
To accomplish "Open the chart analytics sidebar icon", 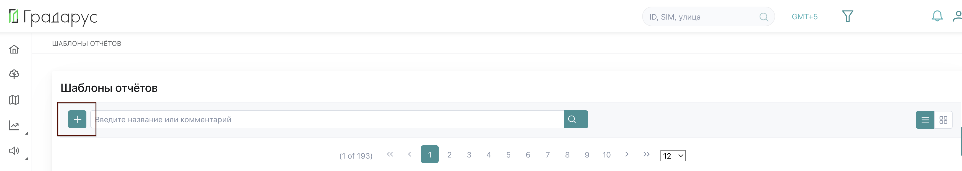I will click(x=14, y=126).
